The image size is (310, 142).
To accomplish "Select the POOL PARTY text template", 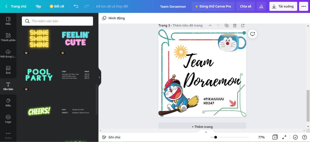I will click(39, 75).
